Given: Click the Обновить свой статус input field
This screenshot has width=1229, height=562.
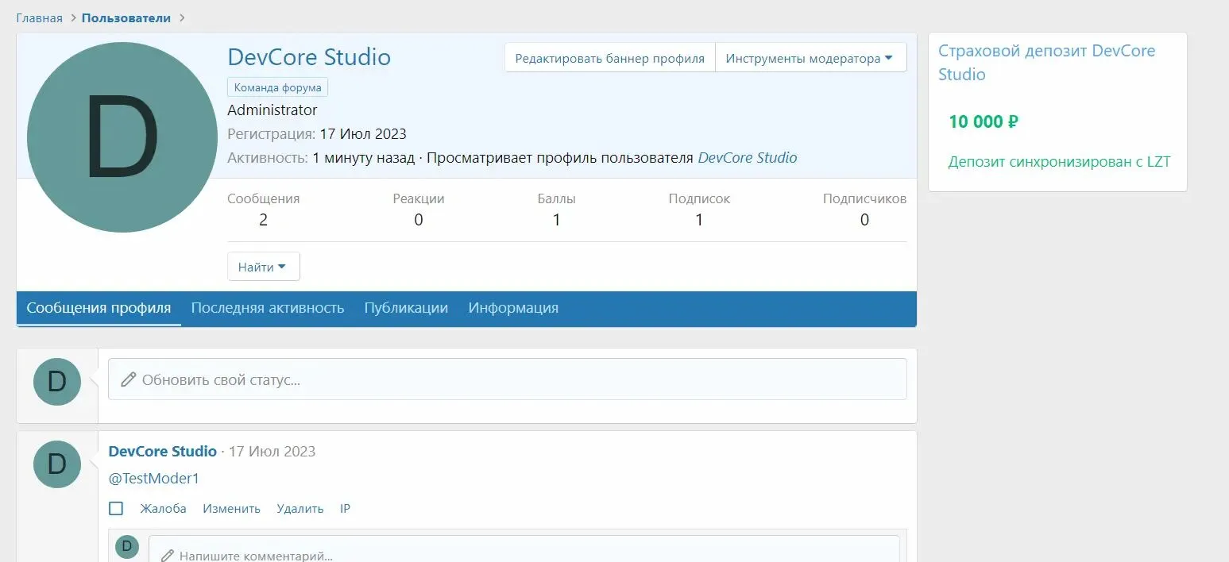Looking at the screenshot, I should 507,379.
